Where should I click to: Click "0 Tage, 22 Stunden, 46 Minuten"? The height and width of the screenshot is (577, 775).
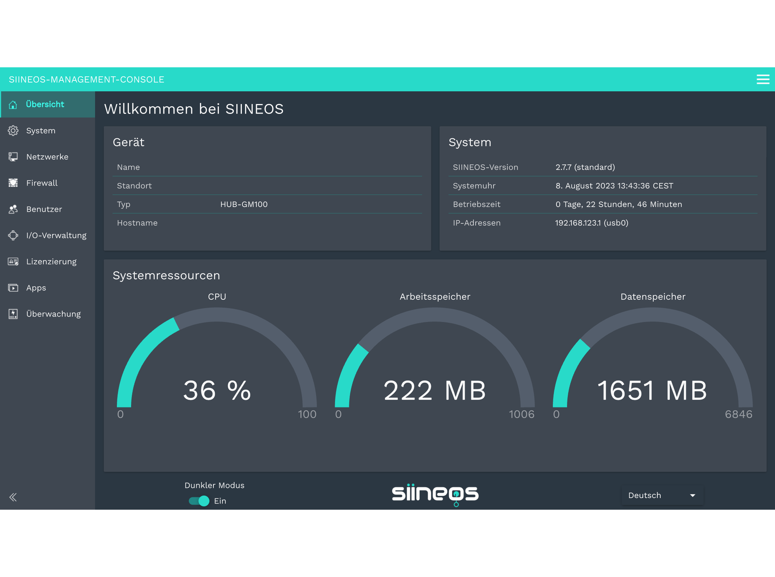click(x=619, y=204)
